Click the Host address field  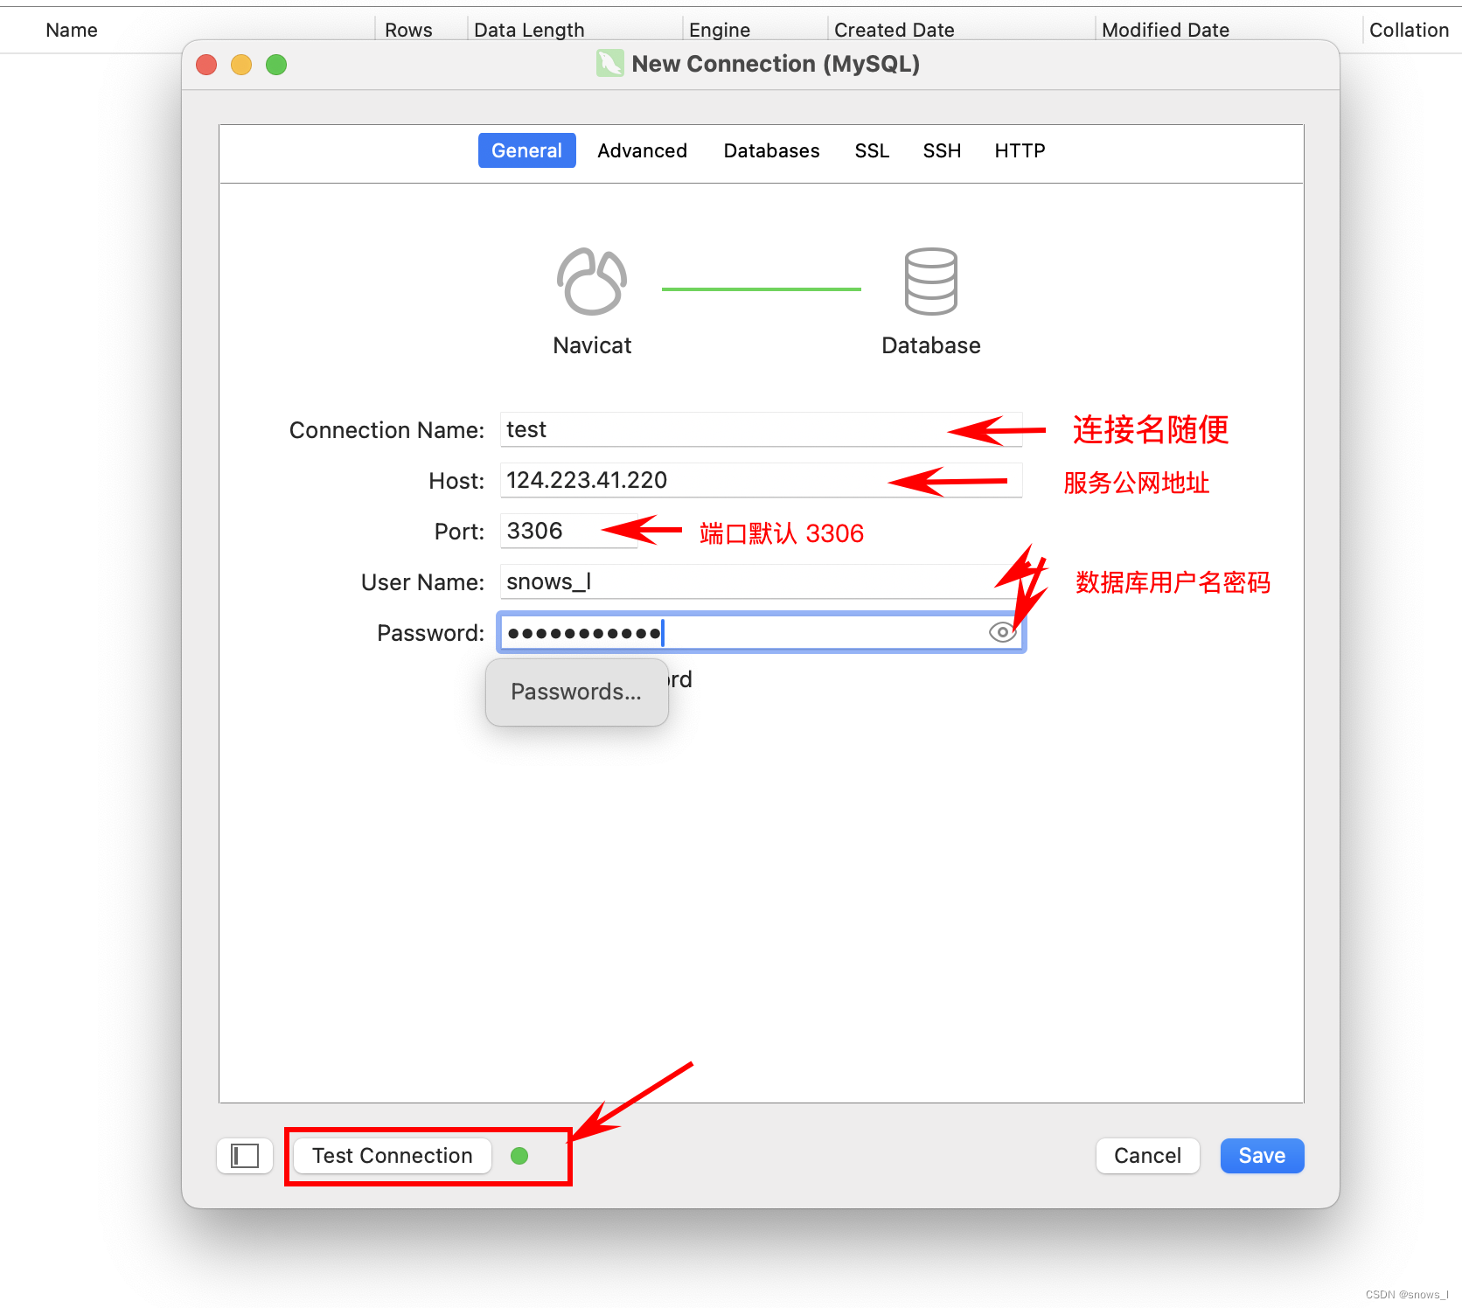pyautogui.click(x=761, y=480)
